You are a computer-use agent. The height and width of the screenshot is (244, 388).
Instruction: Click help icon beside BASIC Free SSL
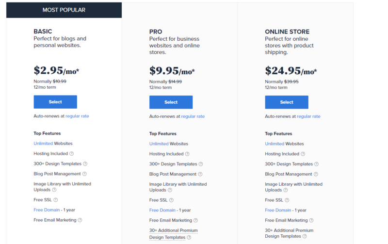tap(56, 200)
